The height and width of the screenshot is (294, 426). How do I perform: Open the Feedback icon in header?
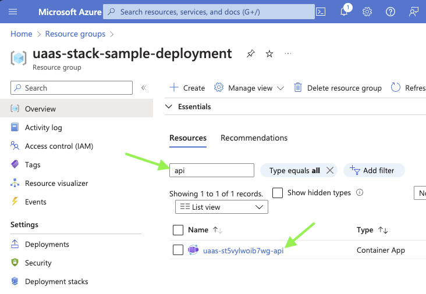pyautogui.click(x=414, y=12)
